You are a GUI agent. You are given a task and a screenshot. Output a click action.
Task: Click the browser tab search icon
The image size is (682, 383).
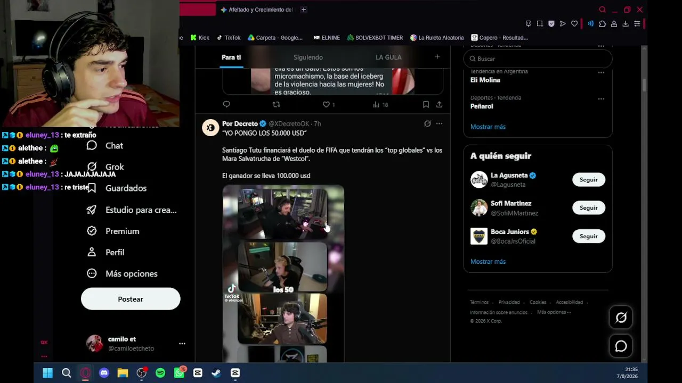tap(603, 10)
